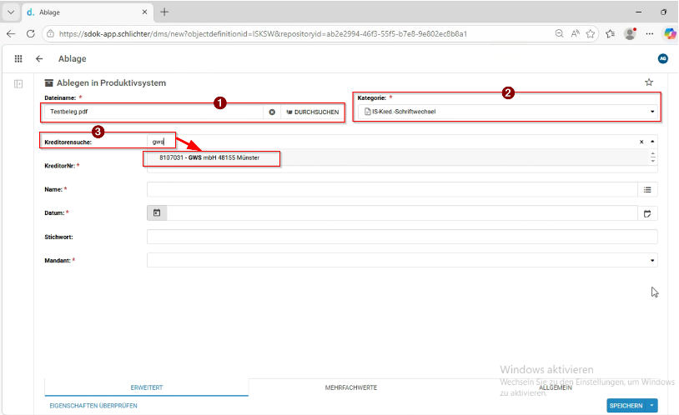Screen dimensions: 679x415
Task: Mark form as favorite star
Action: 649,82
